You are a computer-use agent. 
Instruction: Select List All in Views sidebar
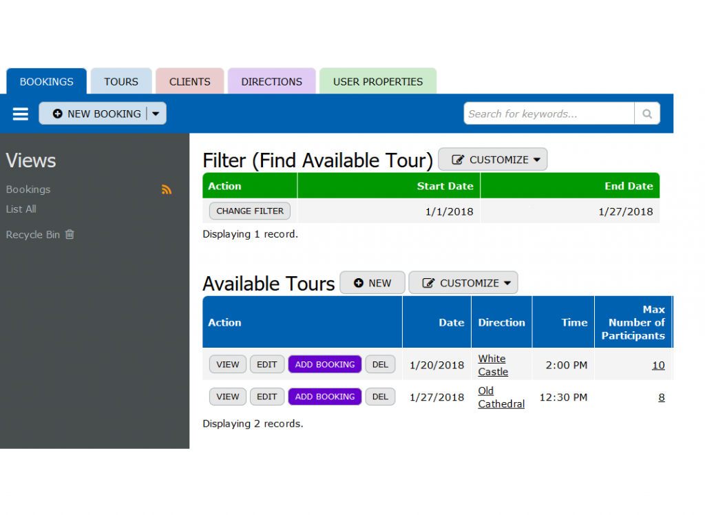click(x=21, y=209)
